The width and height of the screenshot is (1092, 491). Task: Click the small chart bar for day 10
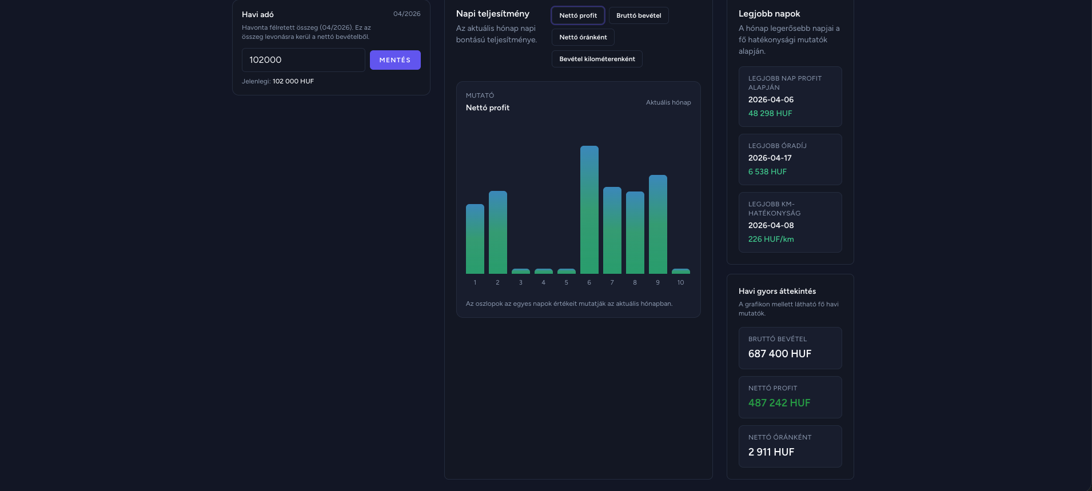coord(681,271)
